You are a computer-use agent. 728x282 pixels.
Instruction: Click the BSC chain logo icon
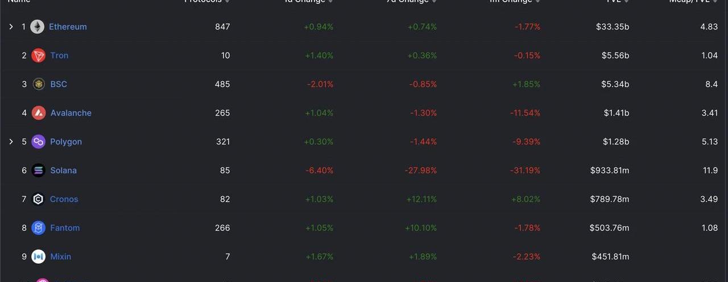pyautogui.click(x=39, y=84)
